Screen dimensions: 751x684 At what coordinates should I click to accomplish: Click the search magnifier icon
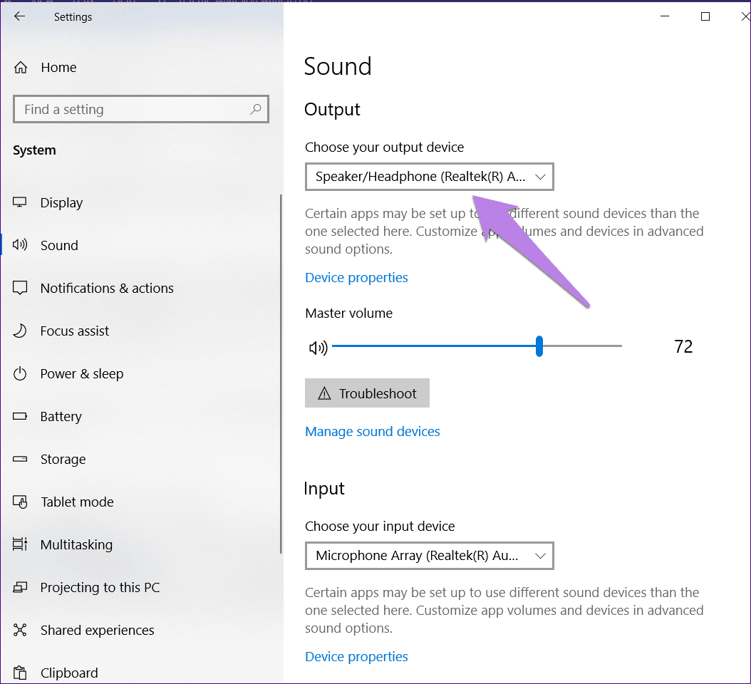(256, 109)
